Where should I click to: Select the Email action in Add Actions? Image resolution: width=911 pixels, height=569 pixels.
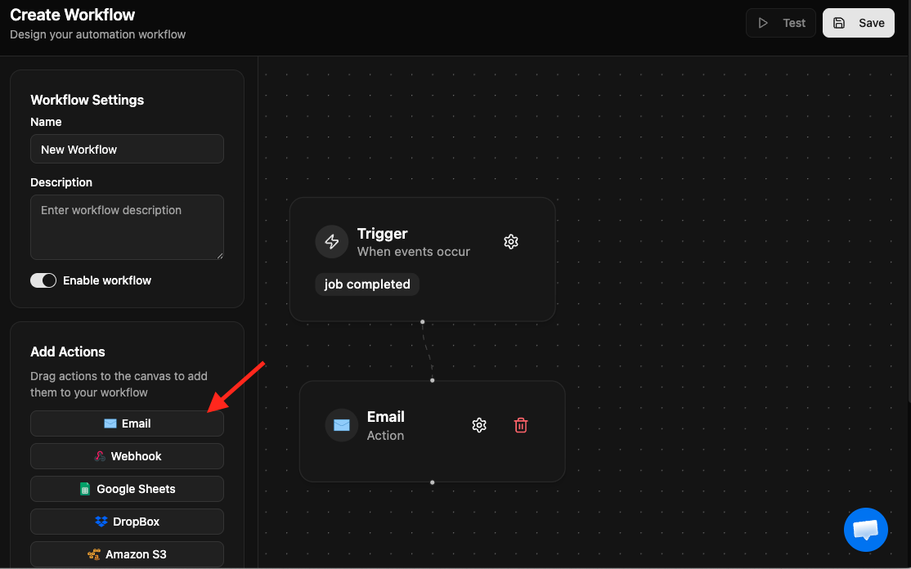pyautogui.click(x=127, y=423)
